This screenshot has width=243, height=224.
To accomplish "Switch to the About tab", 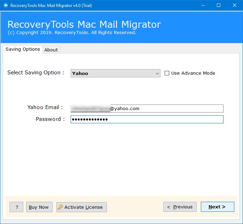I will coord(51,50).
